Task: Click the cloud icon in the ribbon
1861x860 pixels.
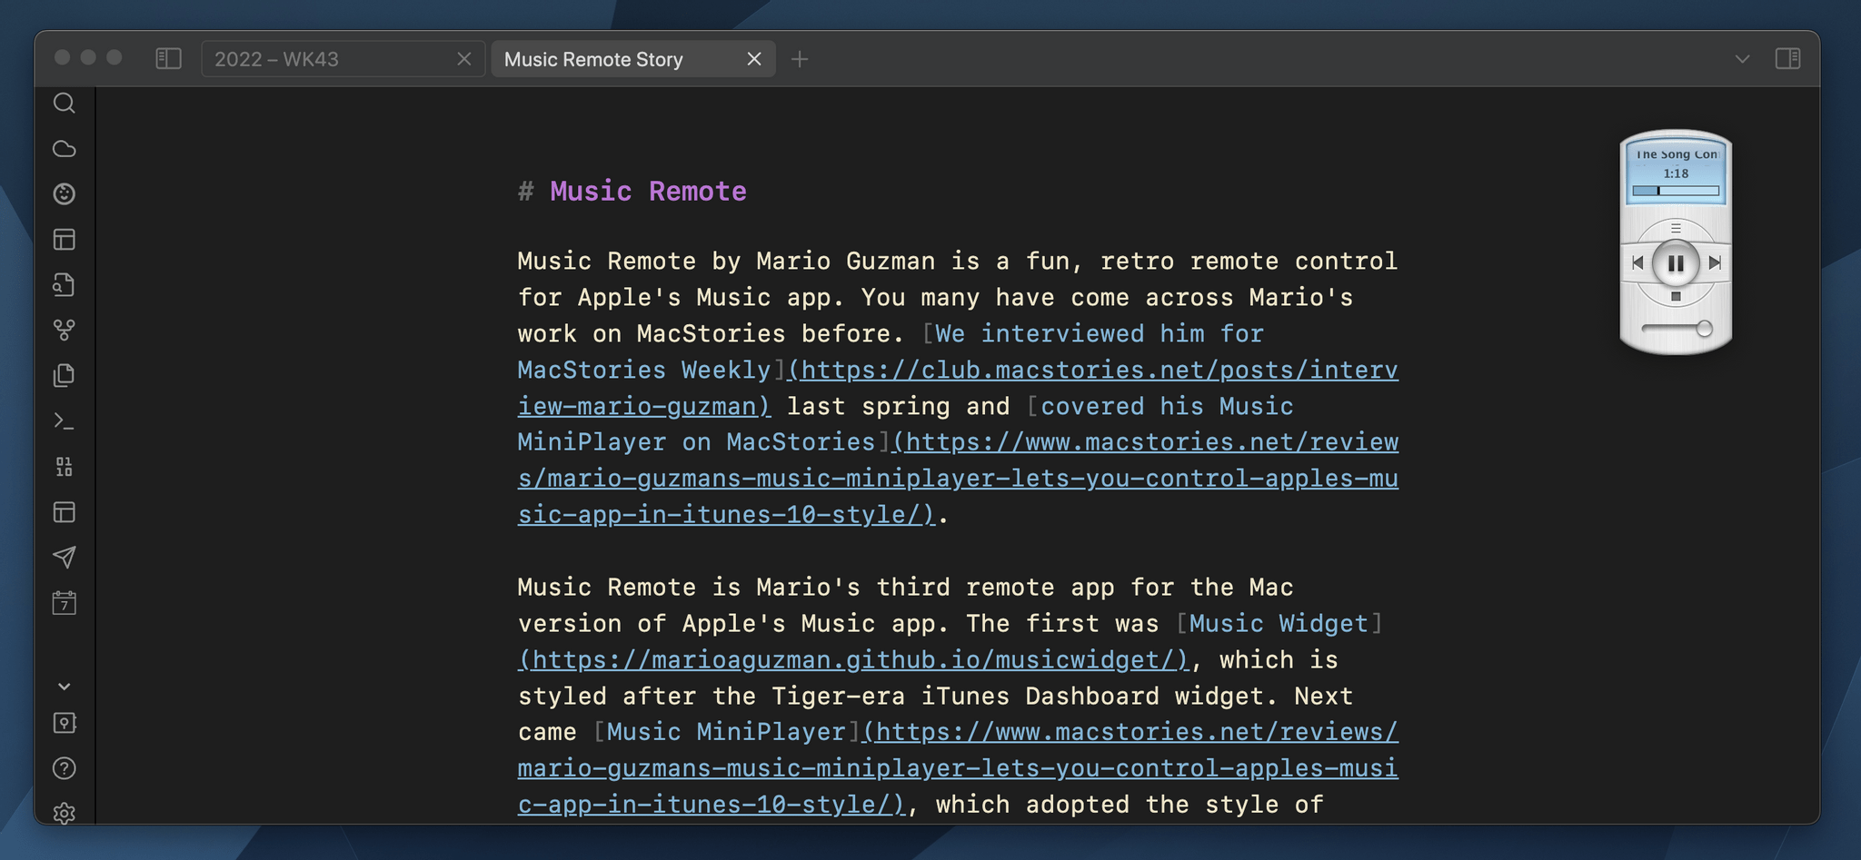Action: [64, 149]
